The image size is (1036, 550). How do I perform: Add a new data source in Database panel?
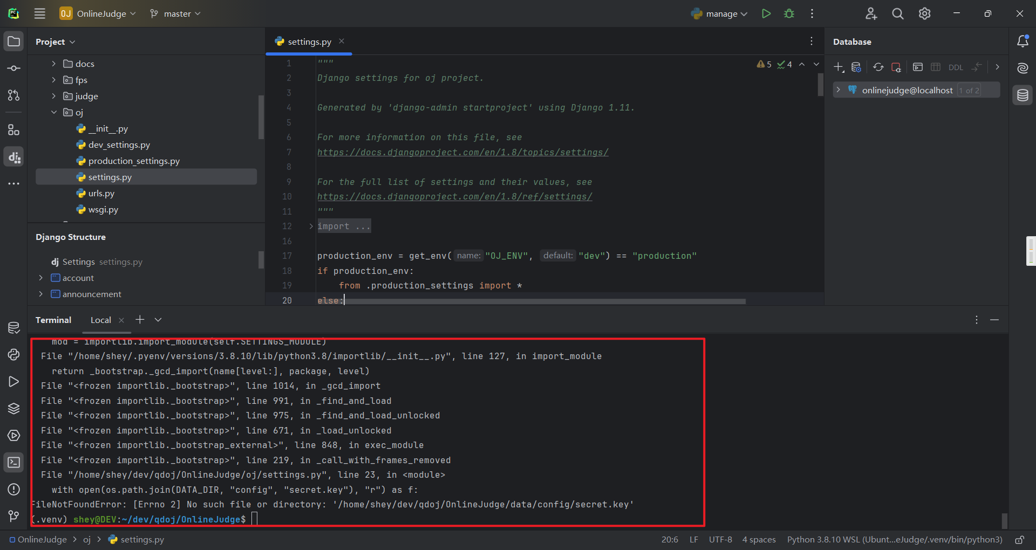click(x=839, y=67)
